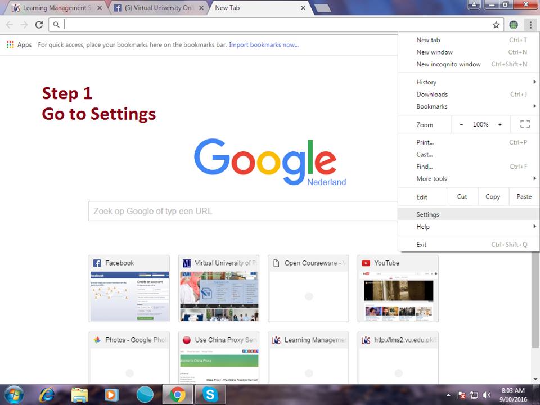Open the Use China Proxy tile

click(219, 358)
